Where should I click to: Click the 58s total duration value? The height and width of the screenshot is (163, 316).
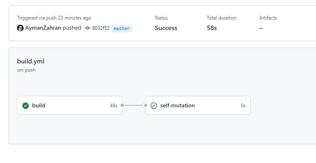211,28
